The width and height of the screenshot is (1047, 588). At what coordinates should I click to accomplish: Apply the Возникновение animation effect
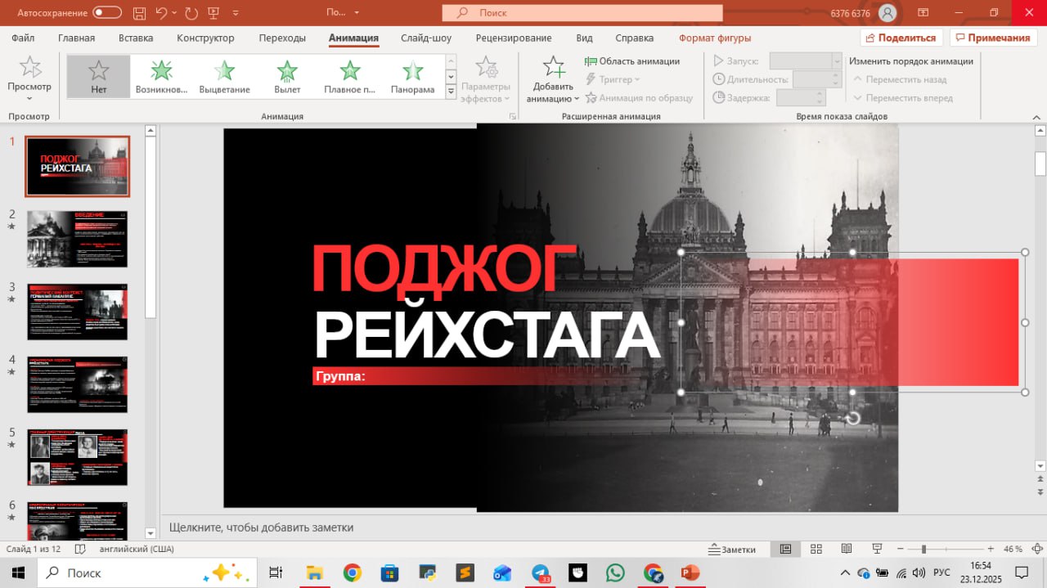(x=162, y=77)
